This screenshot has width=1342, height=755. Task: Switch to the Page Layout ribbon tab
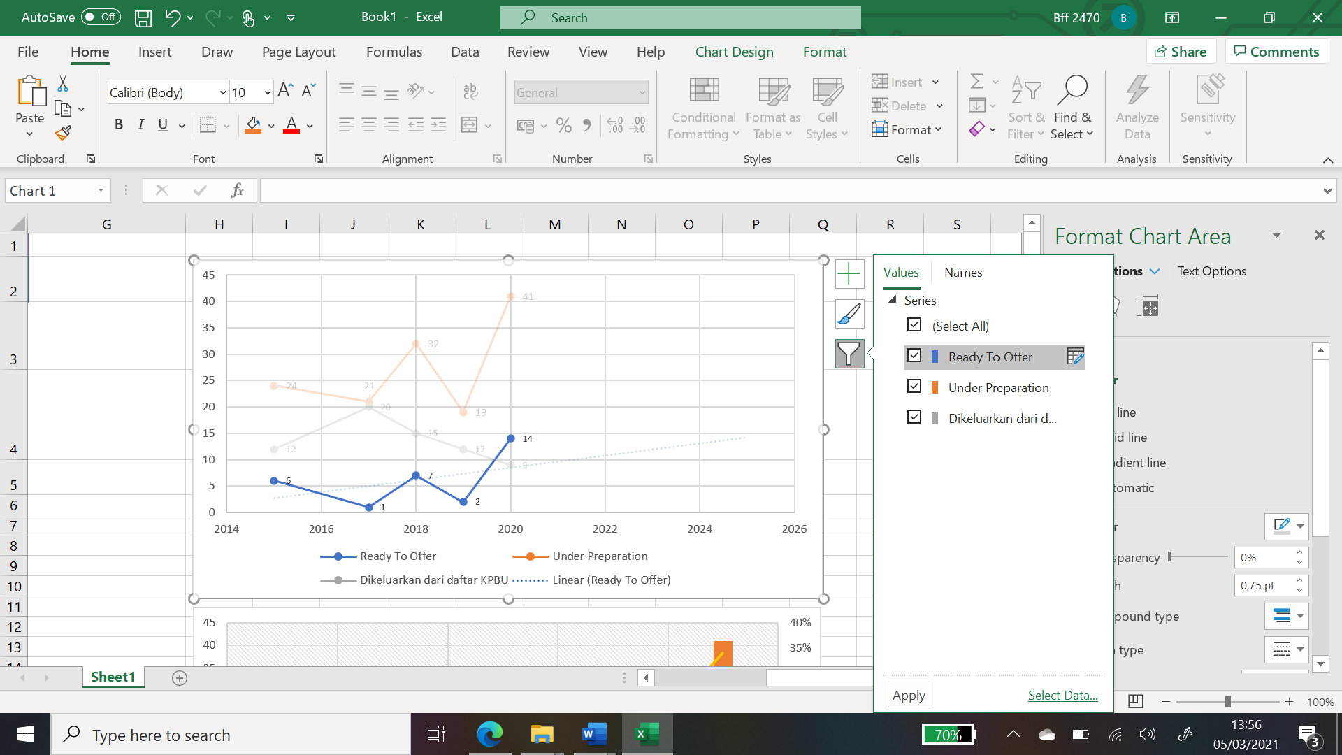tap(298, 52)
